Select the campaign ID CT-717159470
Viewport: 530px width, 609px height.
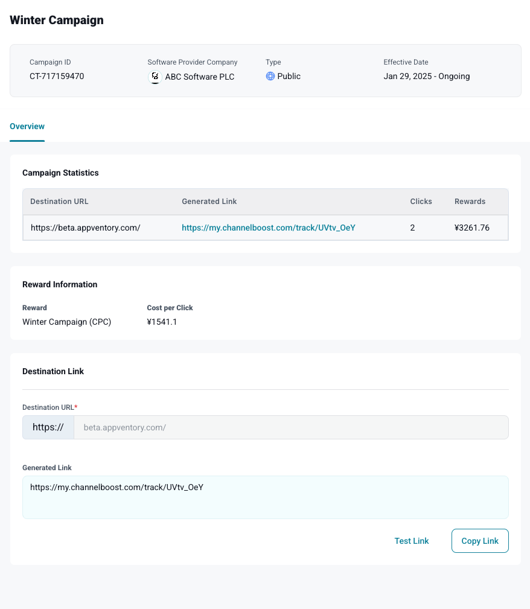(57, 77)
